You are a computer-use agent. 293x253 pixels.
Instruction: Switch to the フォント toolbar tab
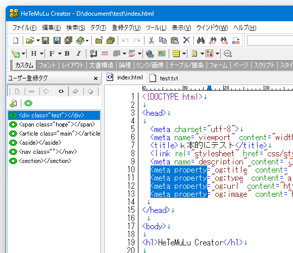(47, 65)
